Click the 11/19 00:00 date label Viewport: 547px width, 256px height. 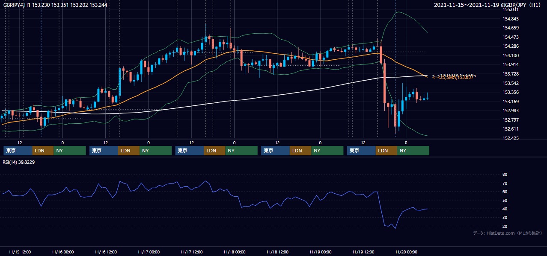pos(320,252)
